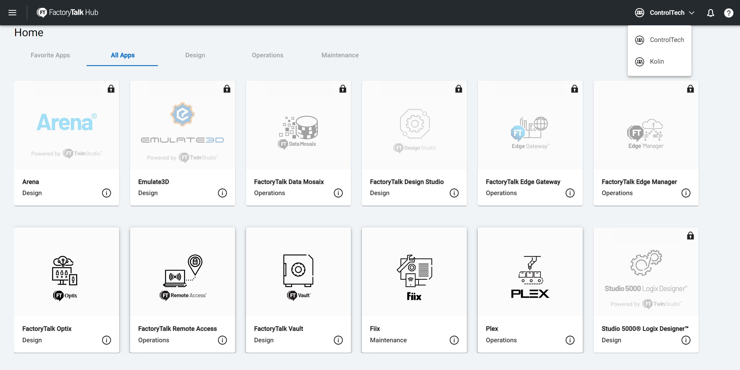Click lock icon on Studio 5000 card

point(691,236)
